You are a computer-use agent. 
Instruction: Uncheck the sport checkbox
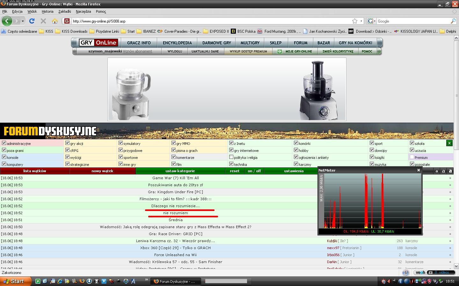click(372, 143)
